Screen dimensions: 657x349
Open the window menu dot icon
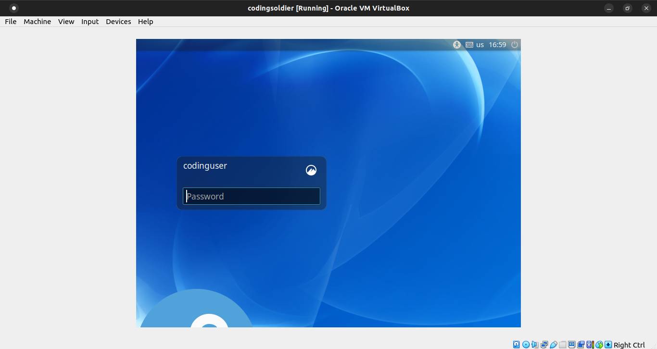click(x=14, y=8)
